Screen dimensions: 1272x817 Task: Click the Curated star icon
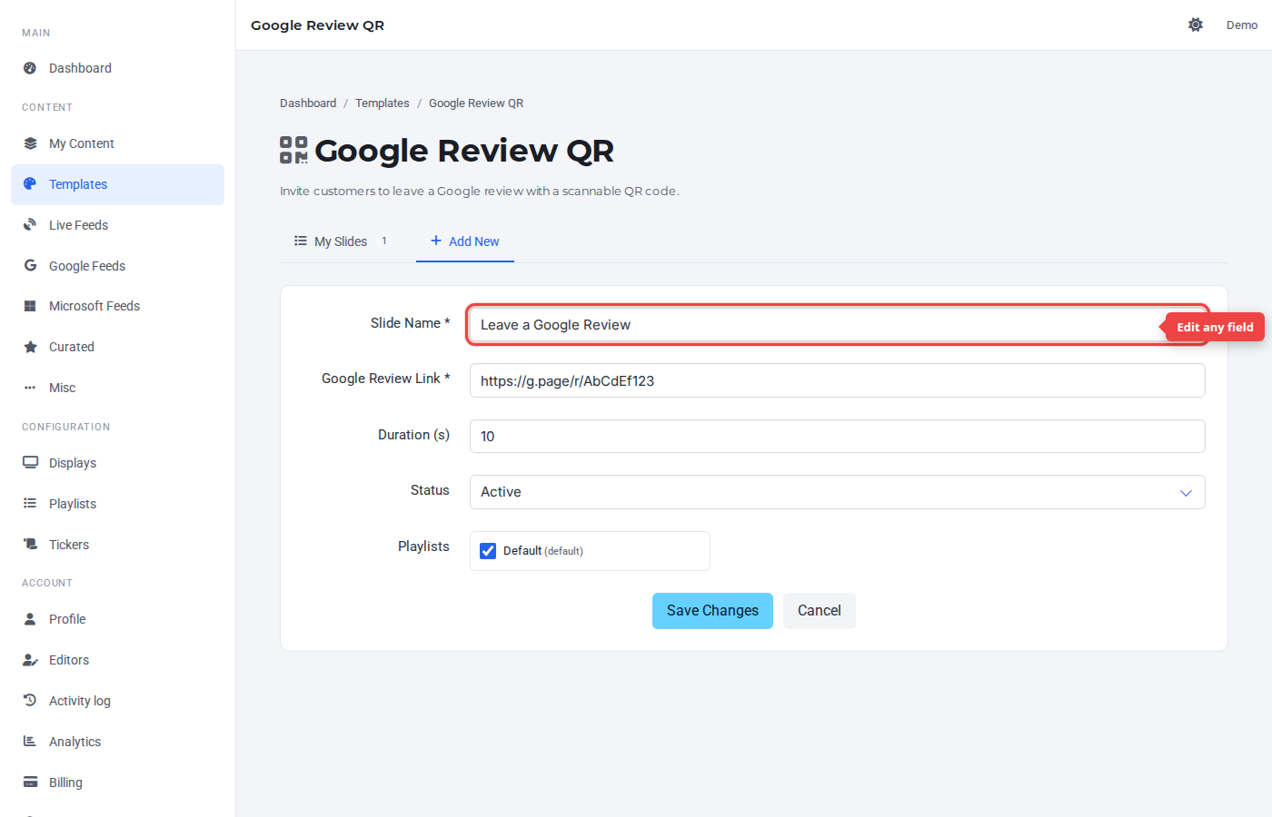click(x=30, y=347)
